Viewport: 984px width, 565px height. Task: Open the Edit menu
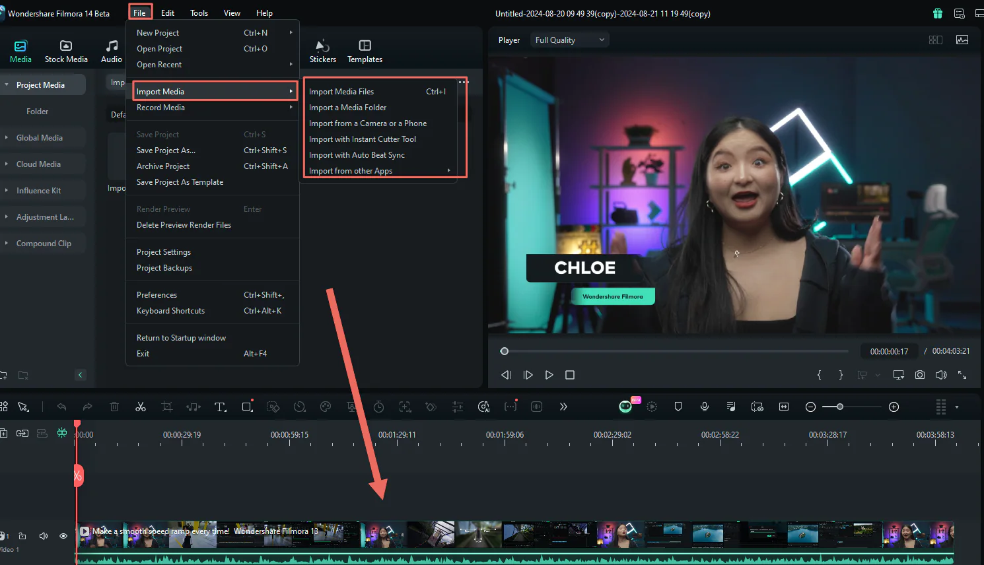(x=168, y=13)
